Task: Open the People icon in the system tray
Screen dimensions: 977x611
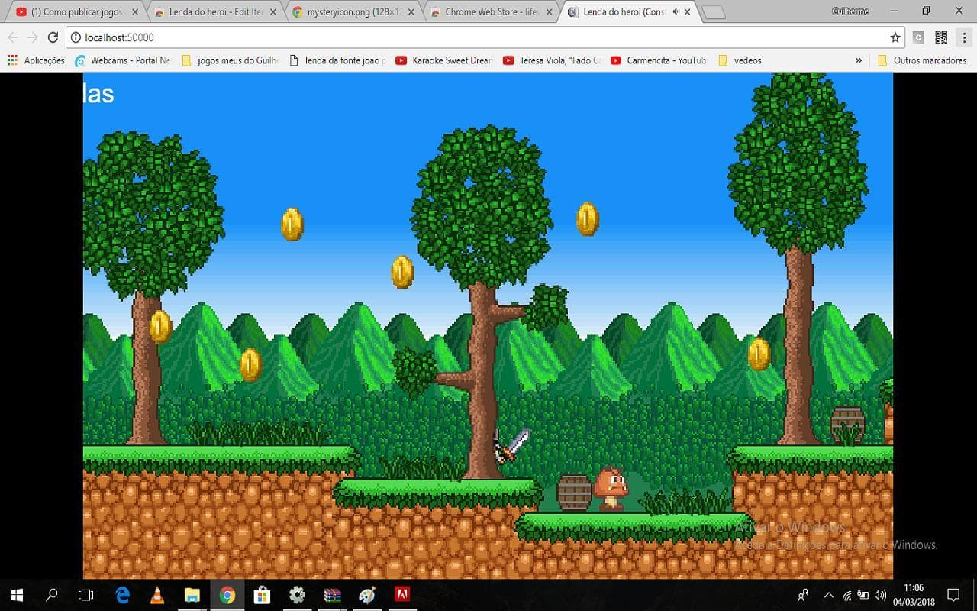Action: [x=804, y=595]
